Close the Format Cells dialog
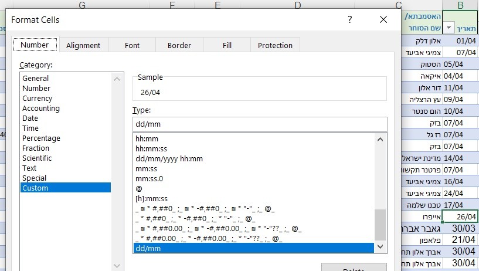479x271 pixels. tap(383, 19)
